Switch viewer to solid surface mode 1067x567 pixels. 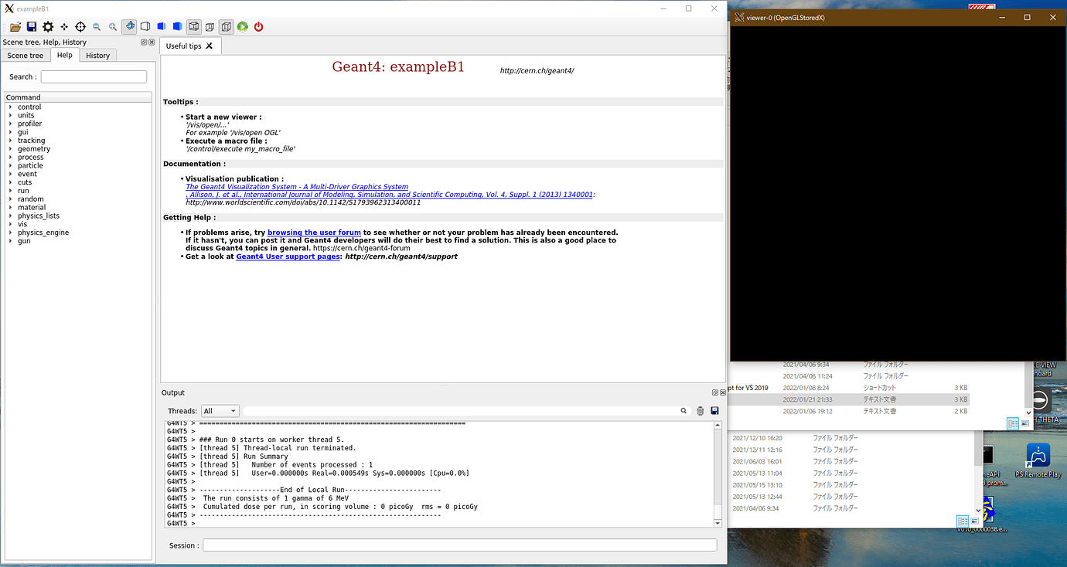[x=178, y=26]
